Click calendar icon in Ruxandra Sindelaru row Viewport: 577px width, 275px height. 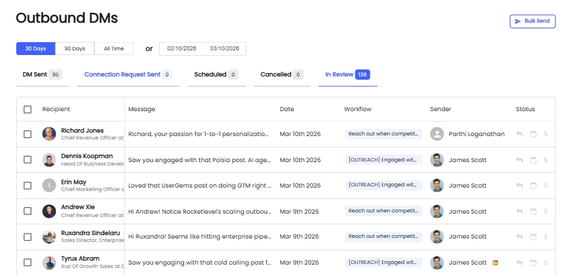point(533,237)
